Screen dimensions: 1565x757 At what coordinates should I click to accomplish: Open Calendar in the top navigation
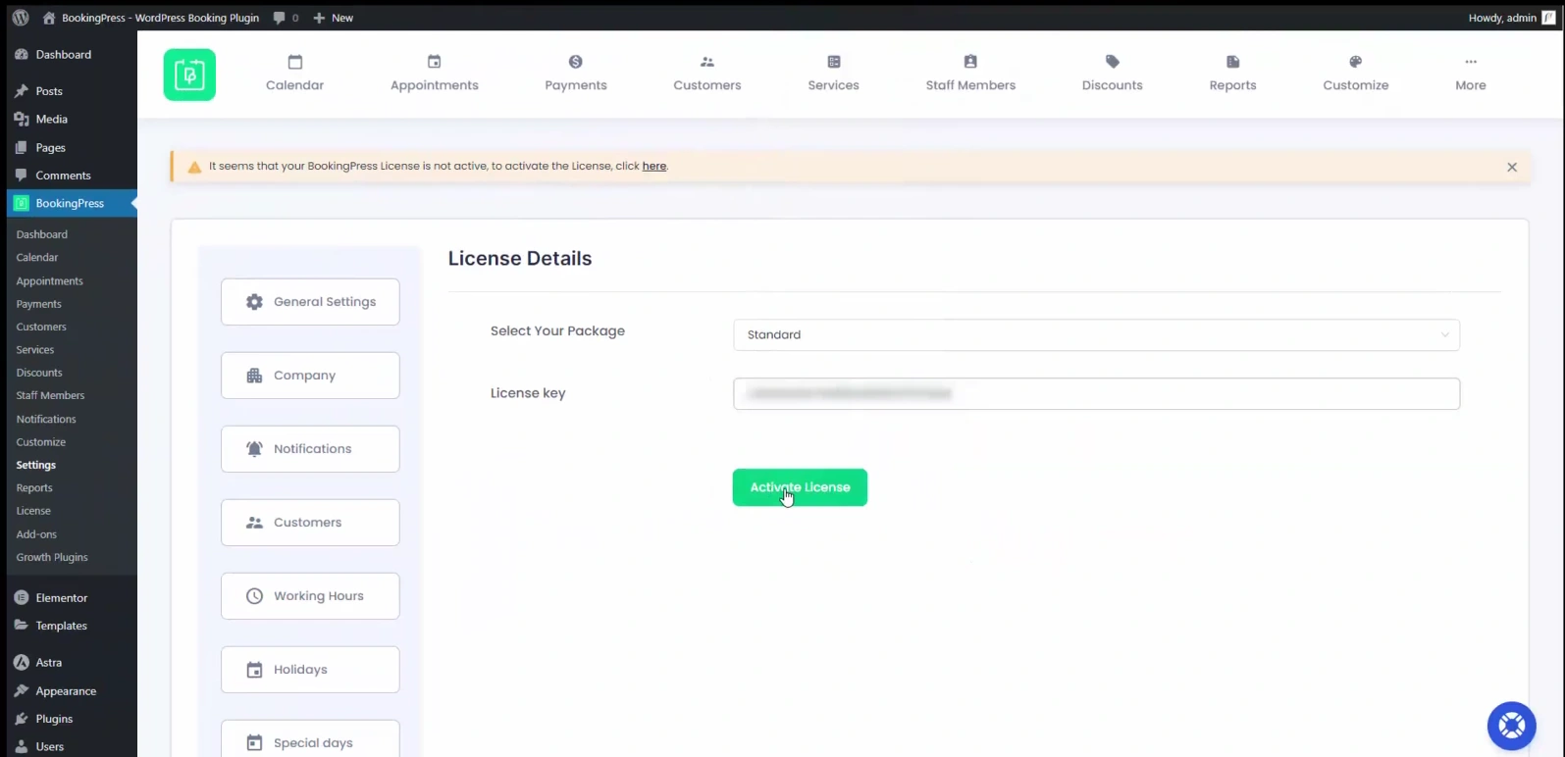tap(294, 74)
